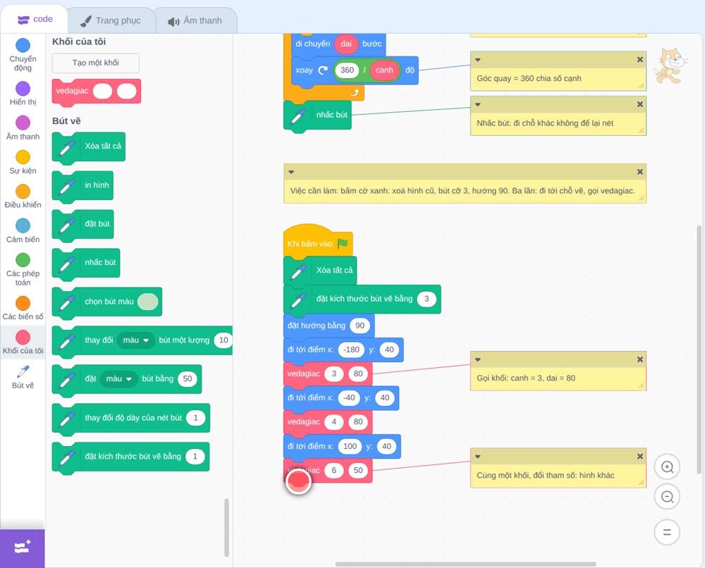
Task: Click the pen size value 3 field
Action: click(427, 299)
